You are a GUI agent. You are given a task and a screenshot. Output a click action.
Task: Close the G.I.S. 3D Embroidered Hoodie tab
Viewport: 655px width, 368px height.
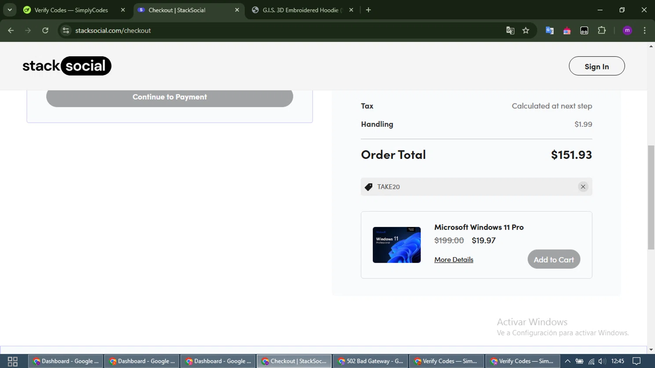351,10
